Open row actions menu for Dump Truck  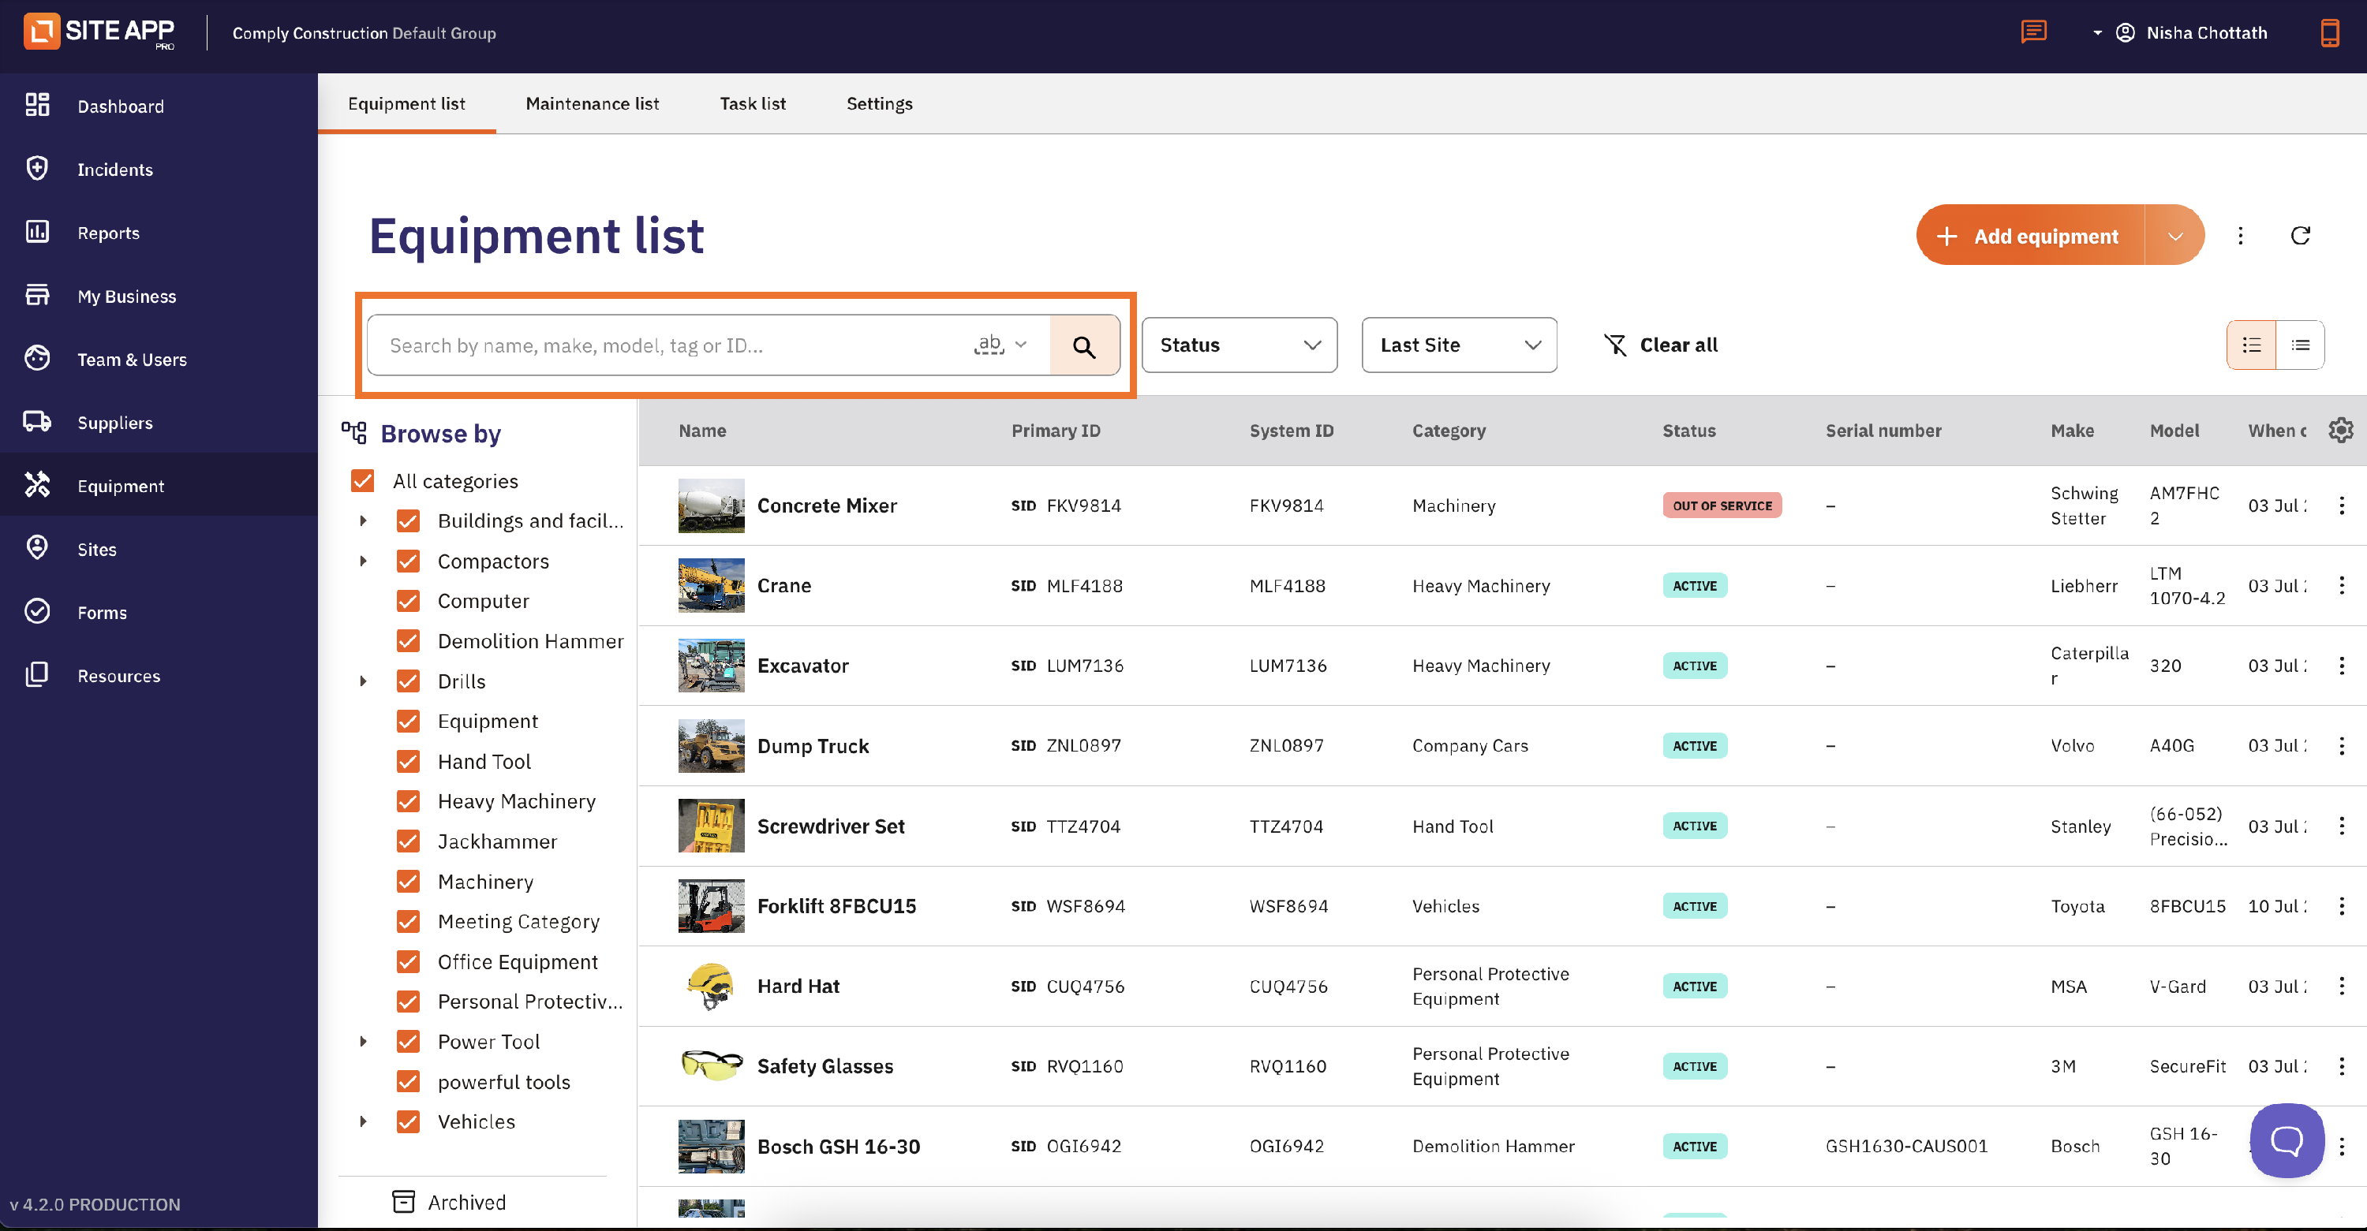[x=2341, y=746]
